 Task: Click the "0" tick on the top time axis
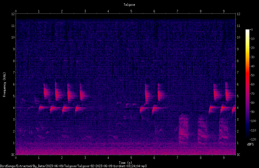tap(16, 11)
